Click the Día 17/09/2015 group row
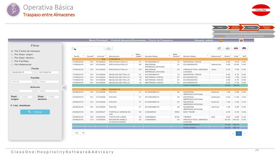The width and height of the screenshot is (280, 157). tap(160, 59)
